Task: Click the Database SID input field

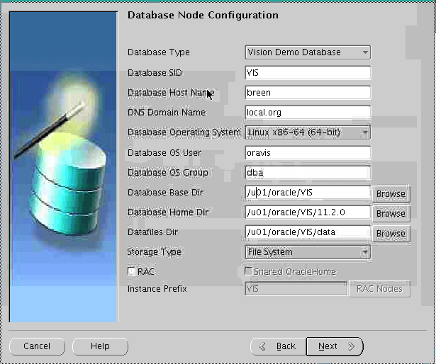Action: tap(307, 72)
